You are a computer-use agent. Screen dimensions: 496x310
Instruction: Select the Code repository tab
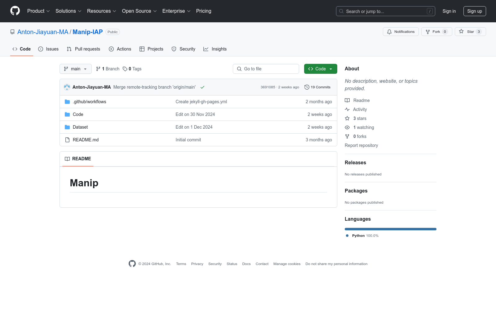pyautogui.click(x=22, y=49)
